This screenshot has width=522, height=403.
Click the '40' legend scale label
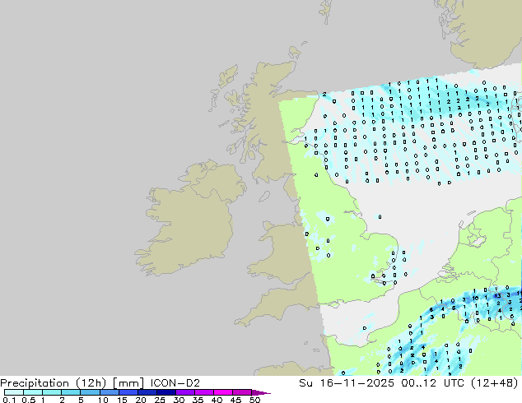pos(217,400)
